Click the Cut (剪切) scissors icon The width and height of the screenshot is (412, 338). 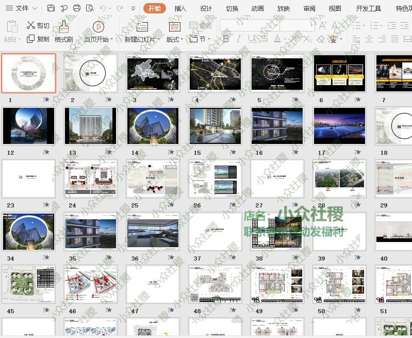31,25
